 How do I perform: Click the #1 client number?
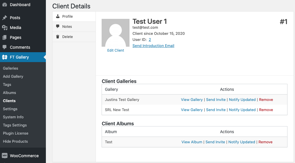coord(283,22)
